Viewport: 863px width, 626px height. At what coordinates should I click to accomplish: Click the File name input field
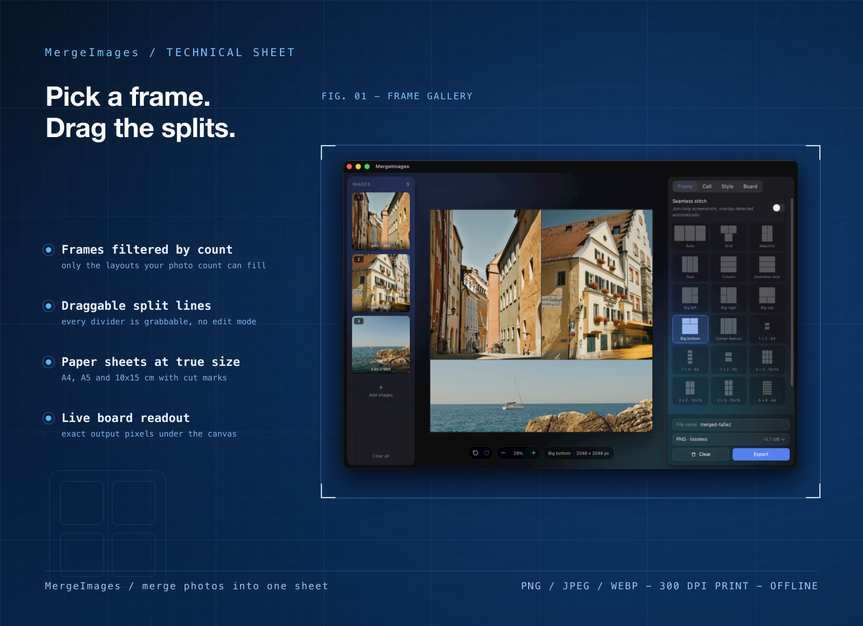730,425
